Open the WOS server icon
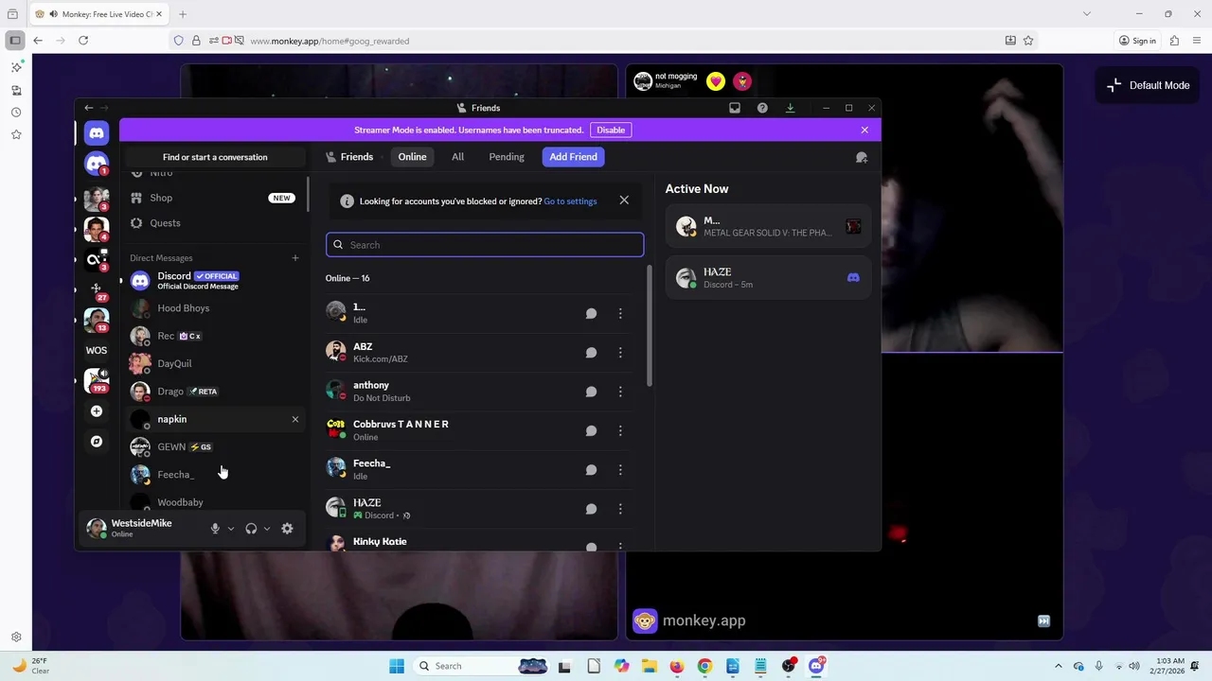Viewport: 1212px width, 681px height. pyautogui.click(x=97, y=350)
